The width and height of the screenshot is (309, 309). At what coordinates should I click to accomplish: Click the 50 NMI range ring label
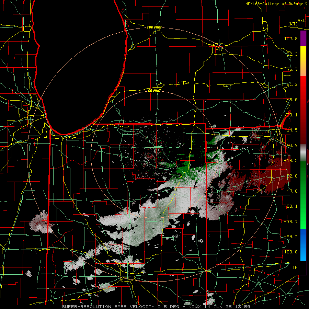(x=154, y=91)
